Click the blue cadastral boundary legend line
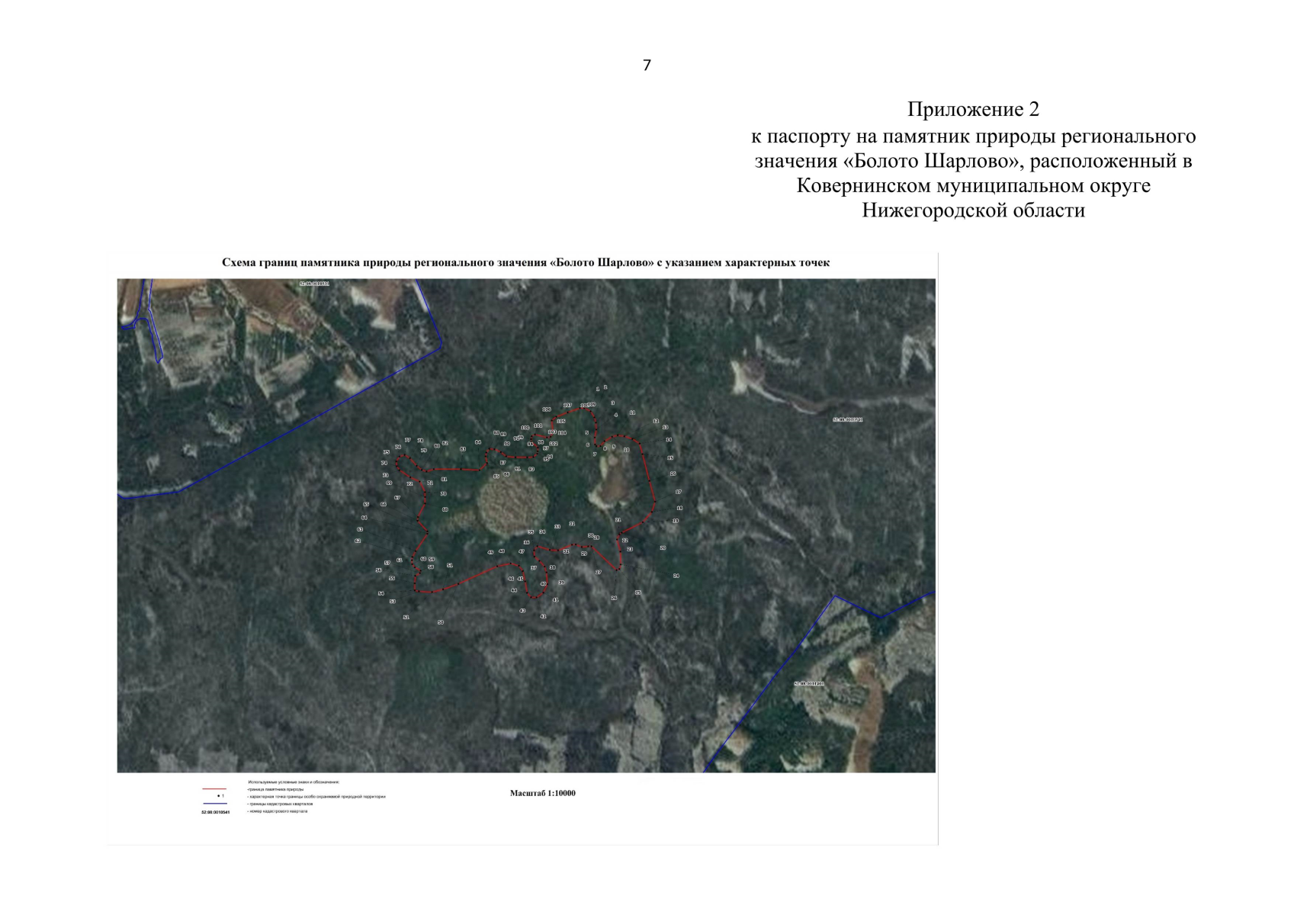Image resolution: width=1294 pixels, height=915 pixels. 214,804
